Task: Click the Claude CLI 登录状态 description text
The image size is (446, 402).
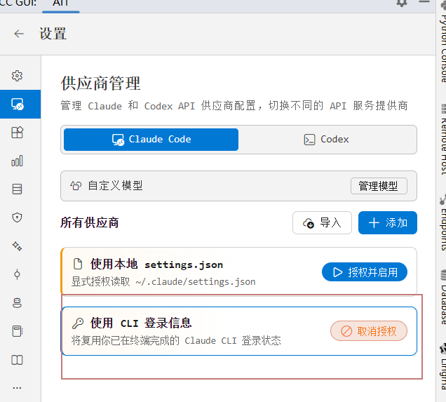Action: [x=176, y=340]
